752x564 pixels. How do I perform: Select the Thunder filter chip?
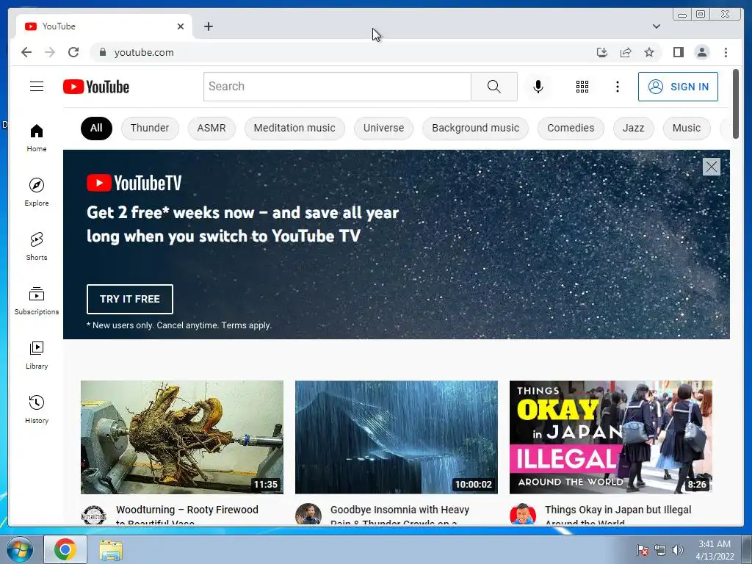(x=150, y=128)
